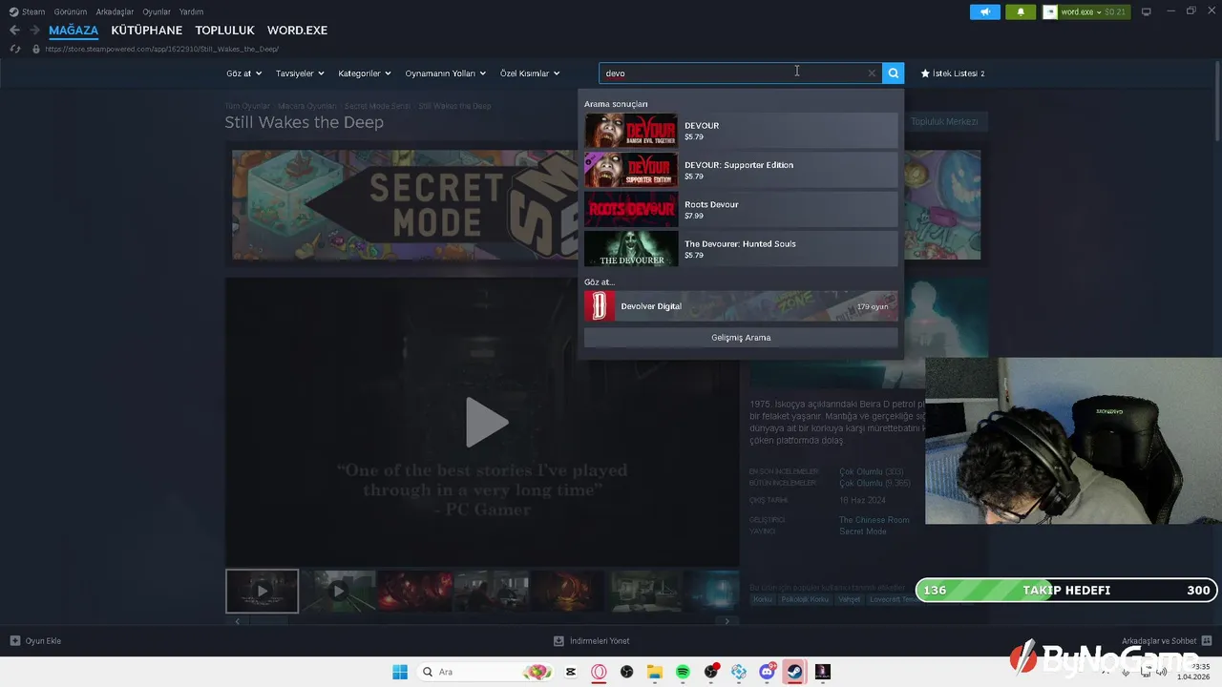
Task: Open File Explorer from the taskbar
Action: 655,672
